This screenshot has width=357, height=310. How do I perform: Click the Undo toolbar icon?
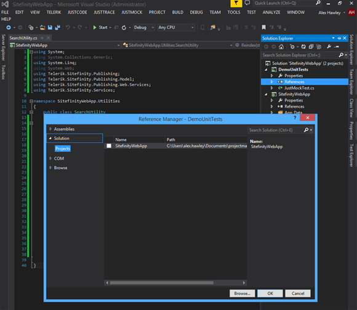[x=68, y=28]
